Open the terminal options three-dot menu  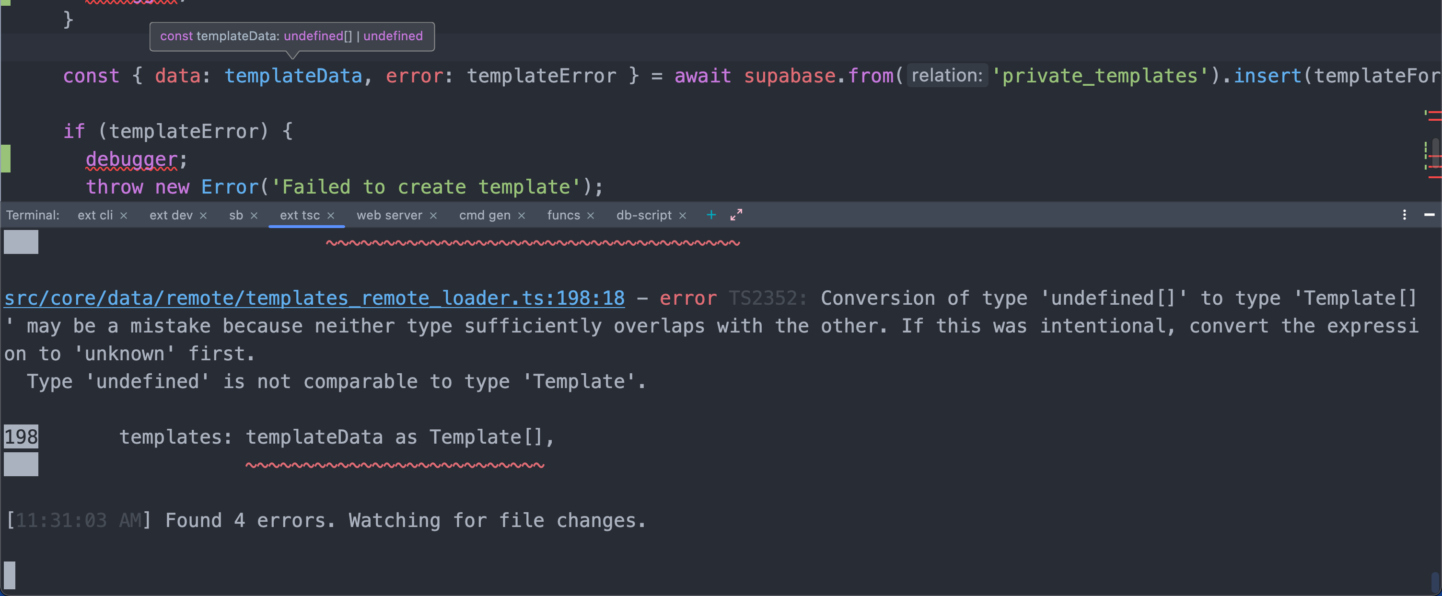tap(1405, 215)
